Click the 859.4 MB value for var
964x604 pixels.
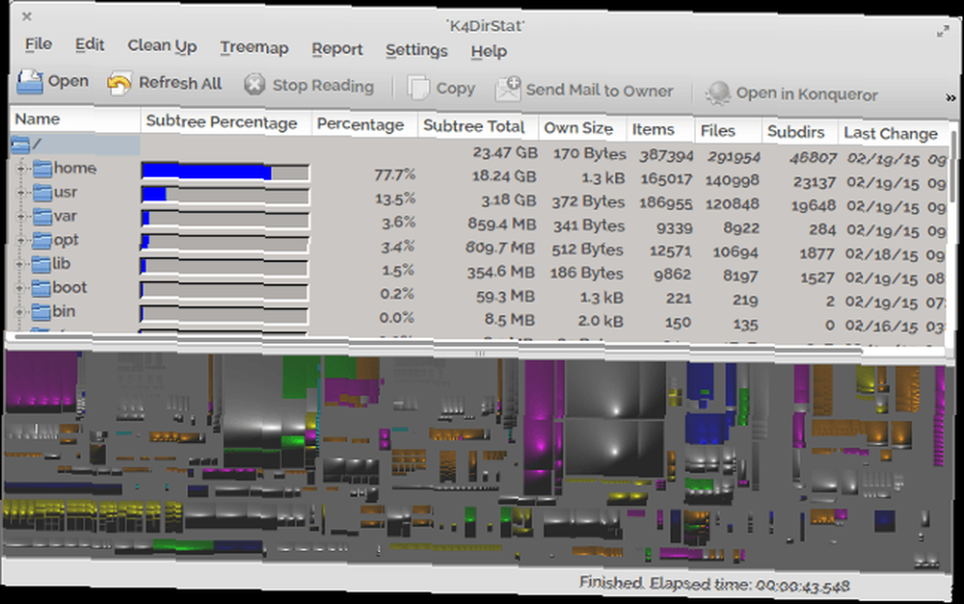pyautogui.click(x=501, y=223)
